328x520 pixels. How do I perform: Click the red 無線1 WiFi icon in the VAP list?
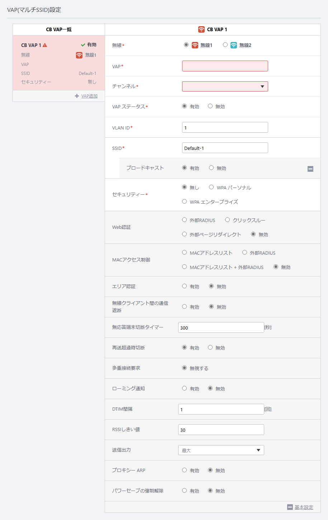(x=79, y=55)
